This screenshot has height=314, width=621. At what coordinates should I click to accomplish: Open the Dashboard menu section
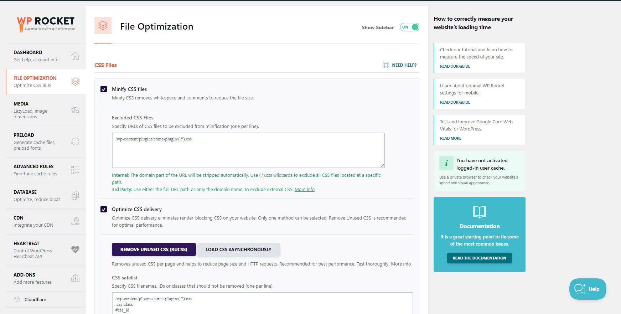[x=46, y=56]
